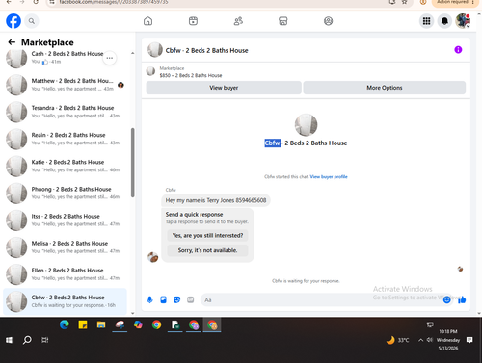This screenshot has height=363, width=482.
Task: Click the View buyer button
Action: click(x=224, y=88)
